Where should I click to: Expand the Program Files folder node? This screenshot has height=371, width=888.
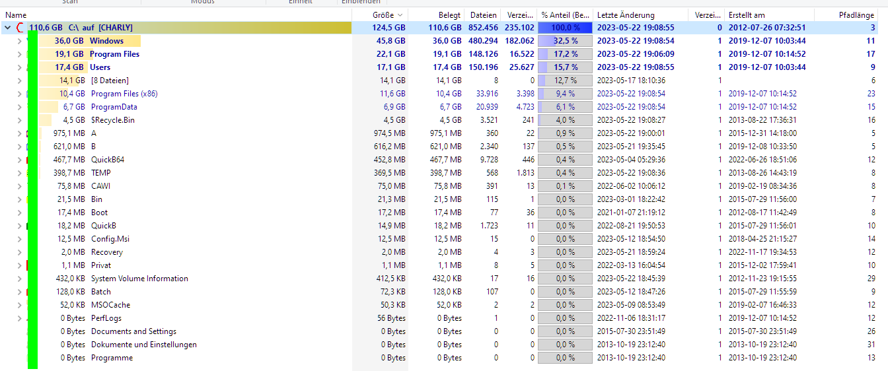19,54
